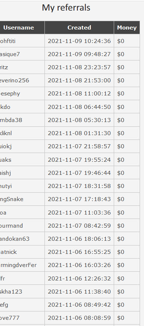The height and width of the screenshot is (326, 144).
Task: Select the ourmand username cell
Action: 22,225
